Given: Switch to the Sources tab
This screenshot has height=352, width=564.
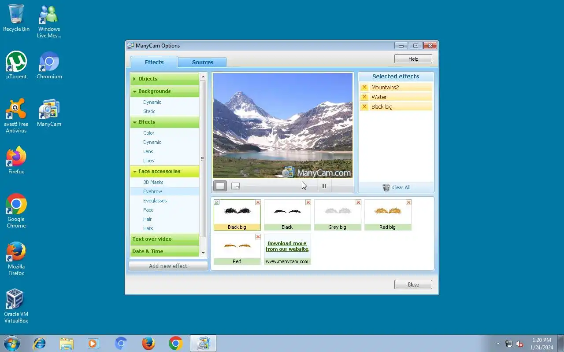Looking at the screenshot, I should (203, 62).
